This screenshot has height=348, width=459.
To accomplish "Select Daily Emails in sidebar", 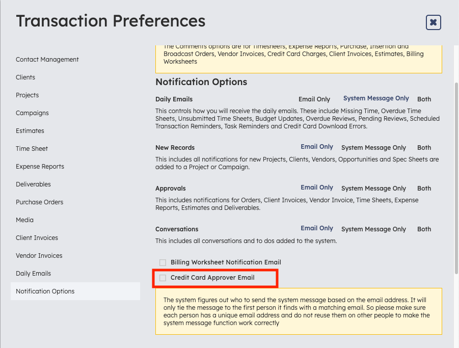I will [x=34, y=274].
